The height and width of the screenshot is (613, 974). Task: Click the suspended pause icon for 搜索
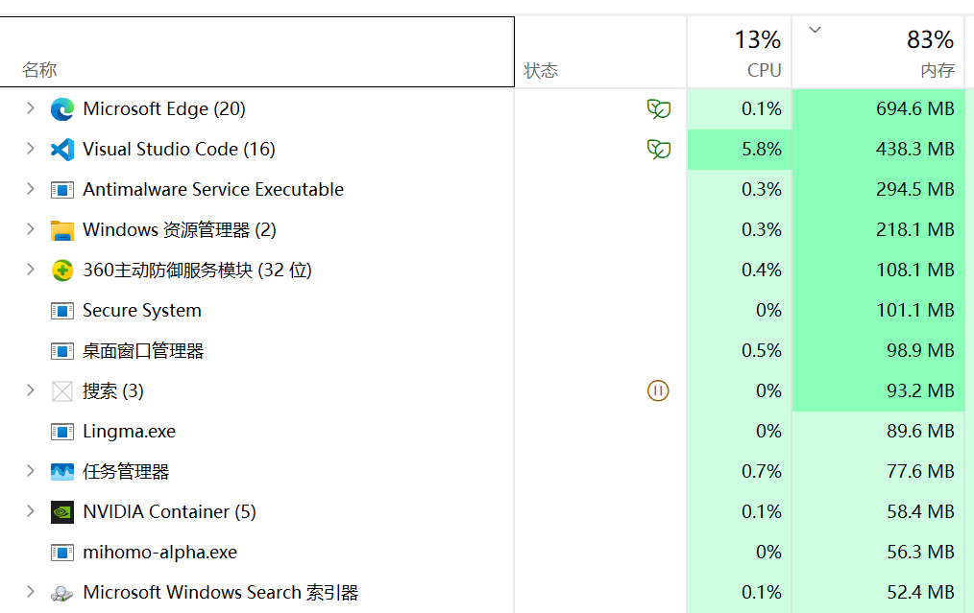click(658, 390)
